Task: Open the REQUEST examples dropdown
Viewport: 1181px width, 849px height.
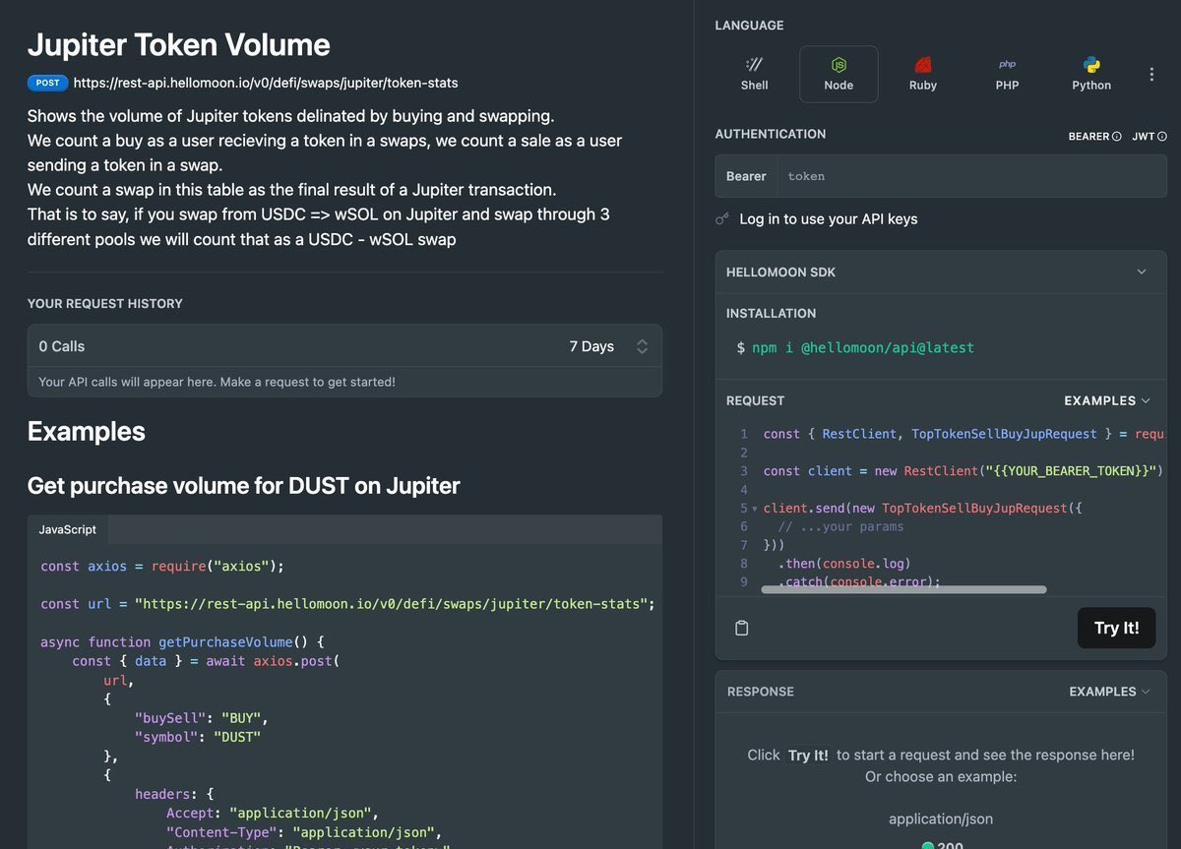Action: (1107, 400)
